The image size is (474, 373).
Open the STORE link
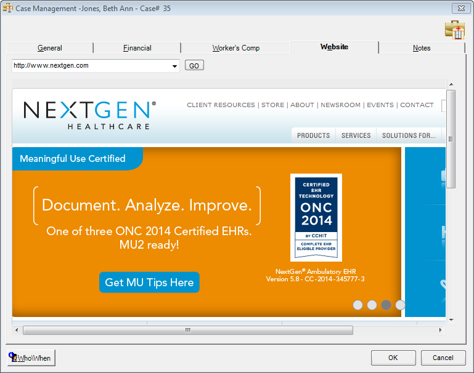(x=272, y=105)
